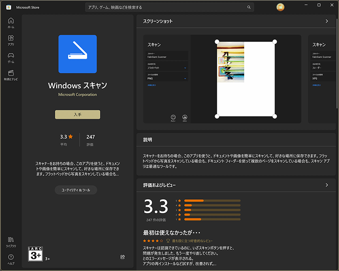Open the Apps section in sidebar
The height and width of the screenshot is (271, 339).
(11, 40)
